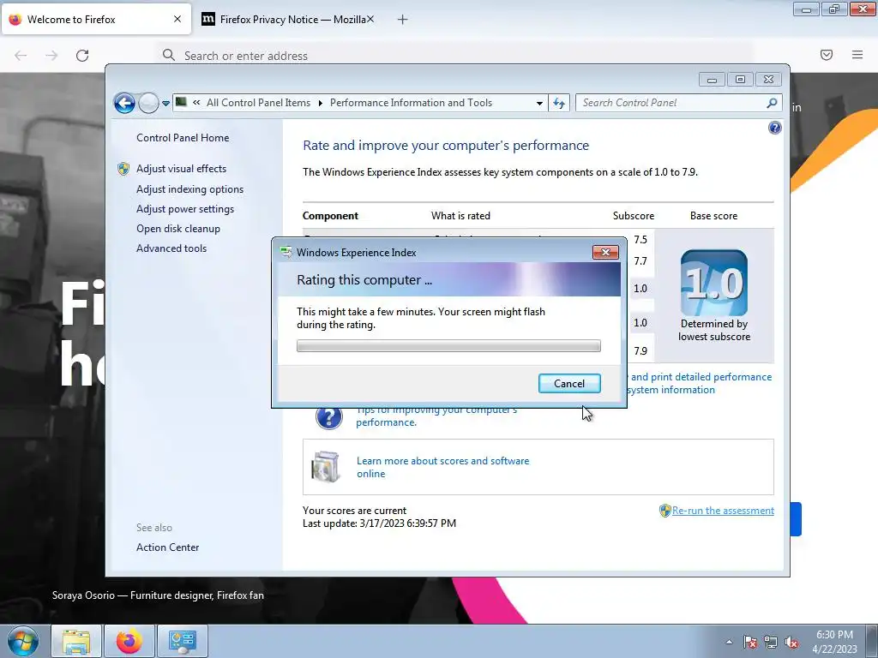Open disk cleanup link
The image size is (878, 658).
click(178, 228)
